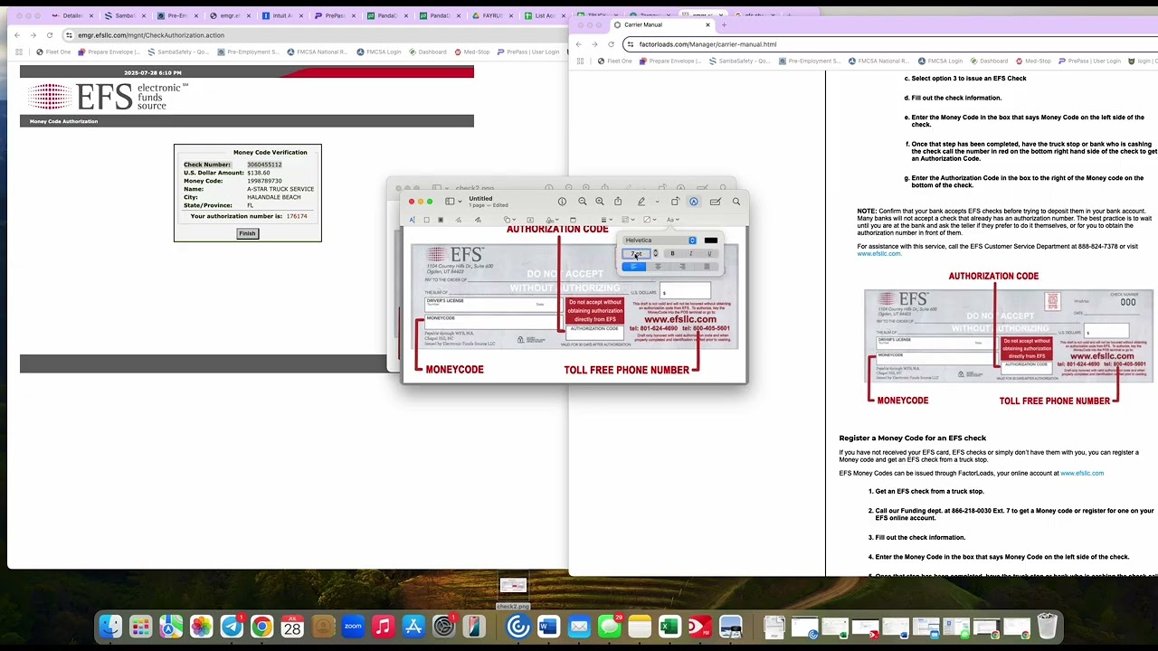This screenshot has width=1158, height=651.
Task: Open the Trash in the Dock
Action: (x=1047, y=627)
